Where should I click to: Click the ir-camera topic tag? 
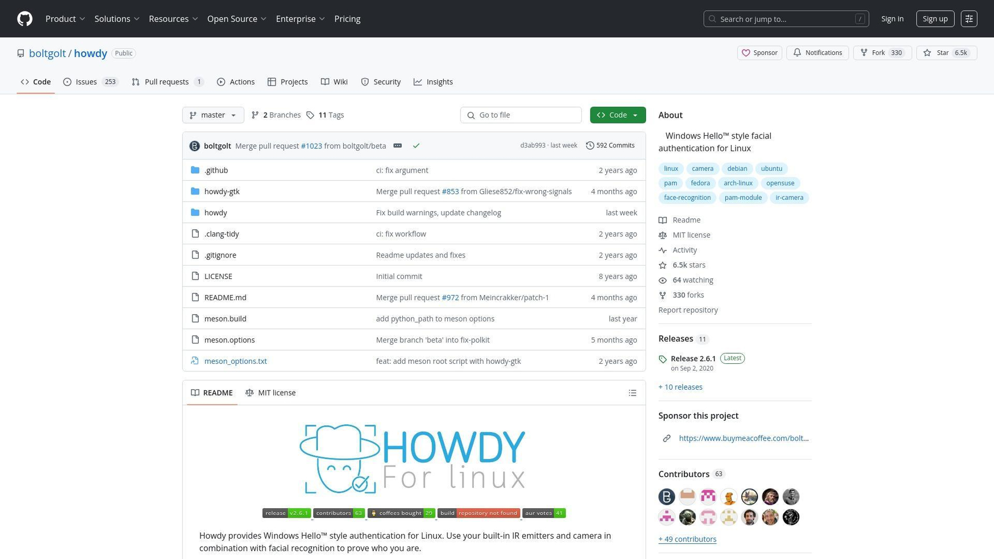coord(789,197)
